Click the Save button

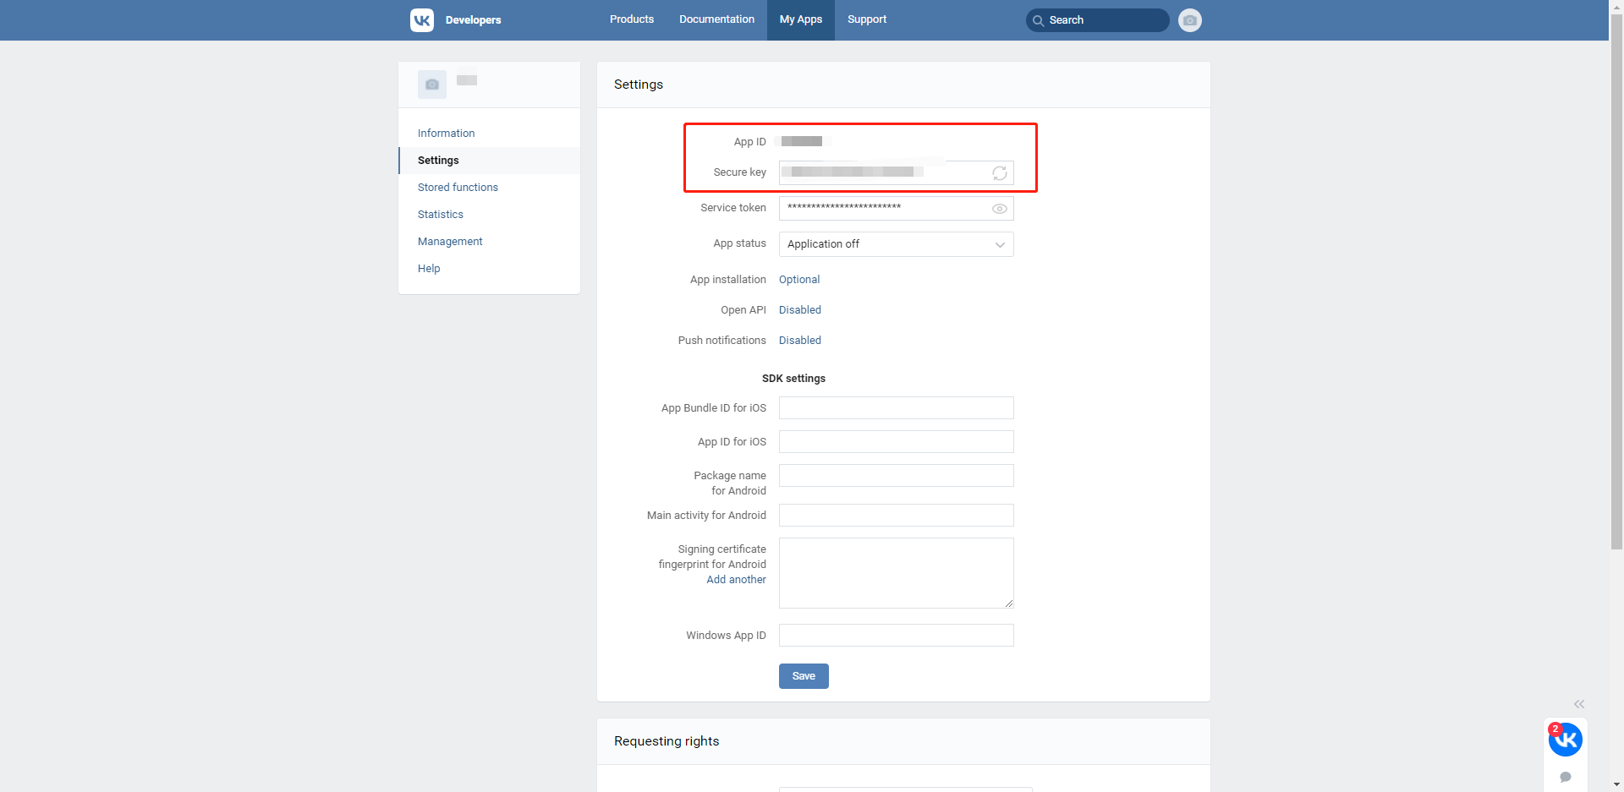coord(803,676)
